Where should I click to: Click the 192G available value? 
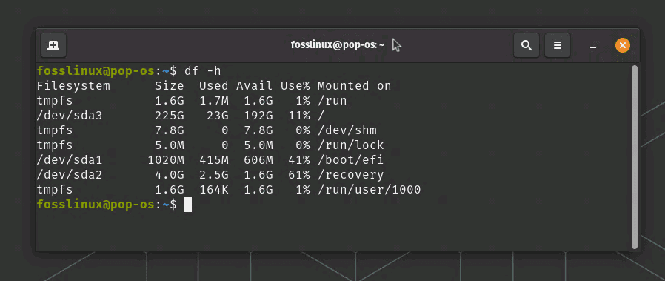coord(258,116)
